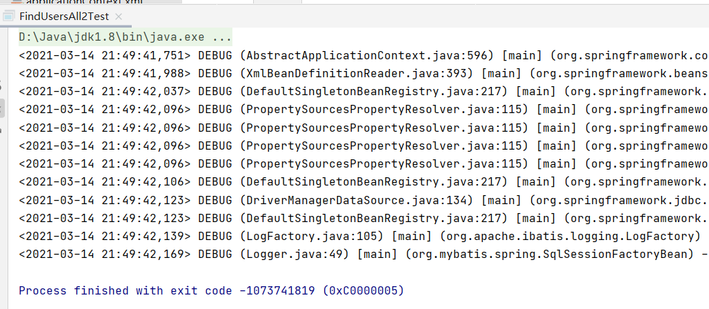The height and width of the screenshot is (309, 709).
Task: Click the org.mybatis.spring.SqlSessionFactoryBean text
Action: [550, 255]
